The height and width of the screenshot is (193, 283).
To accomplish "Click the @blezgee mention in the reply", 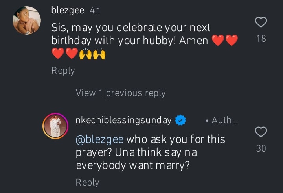I will 99,139.
